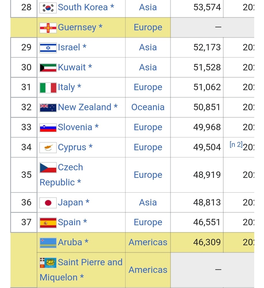Open the Slovenia country link
This screenshot has width=264, height=288.
[x=75, y=127]
